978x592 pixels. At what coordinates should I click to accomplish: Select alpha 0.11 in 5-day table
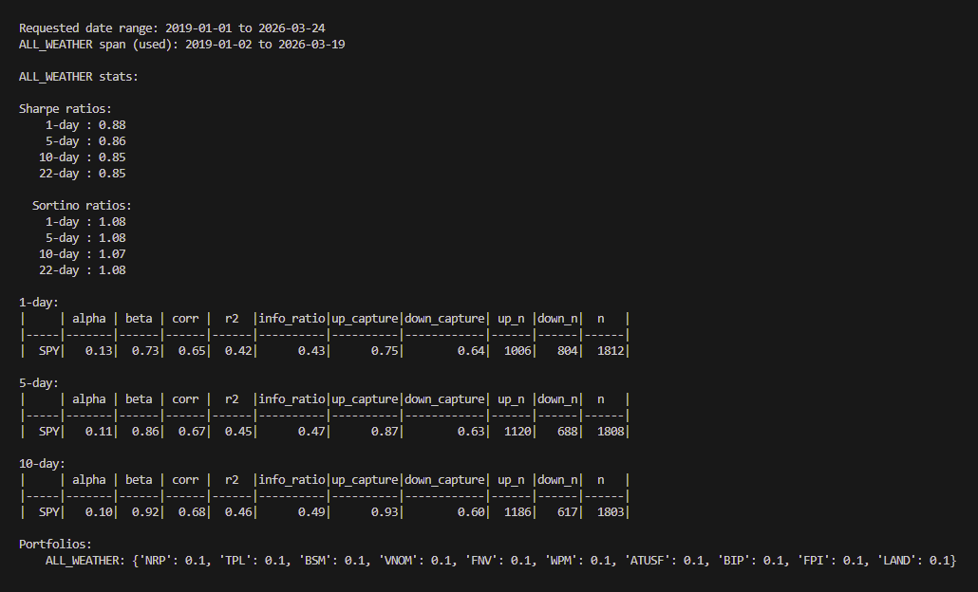(x=99, y=432)
